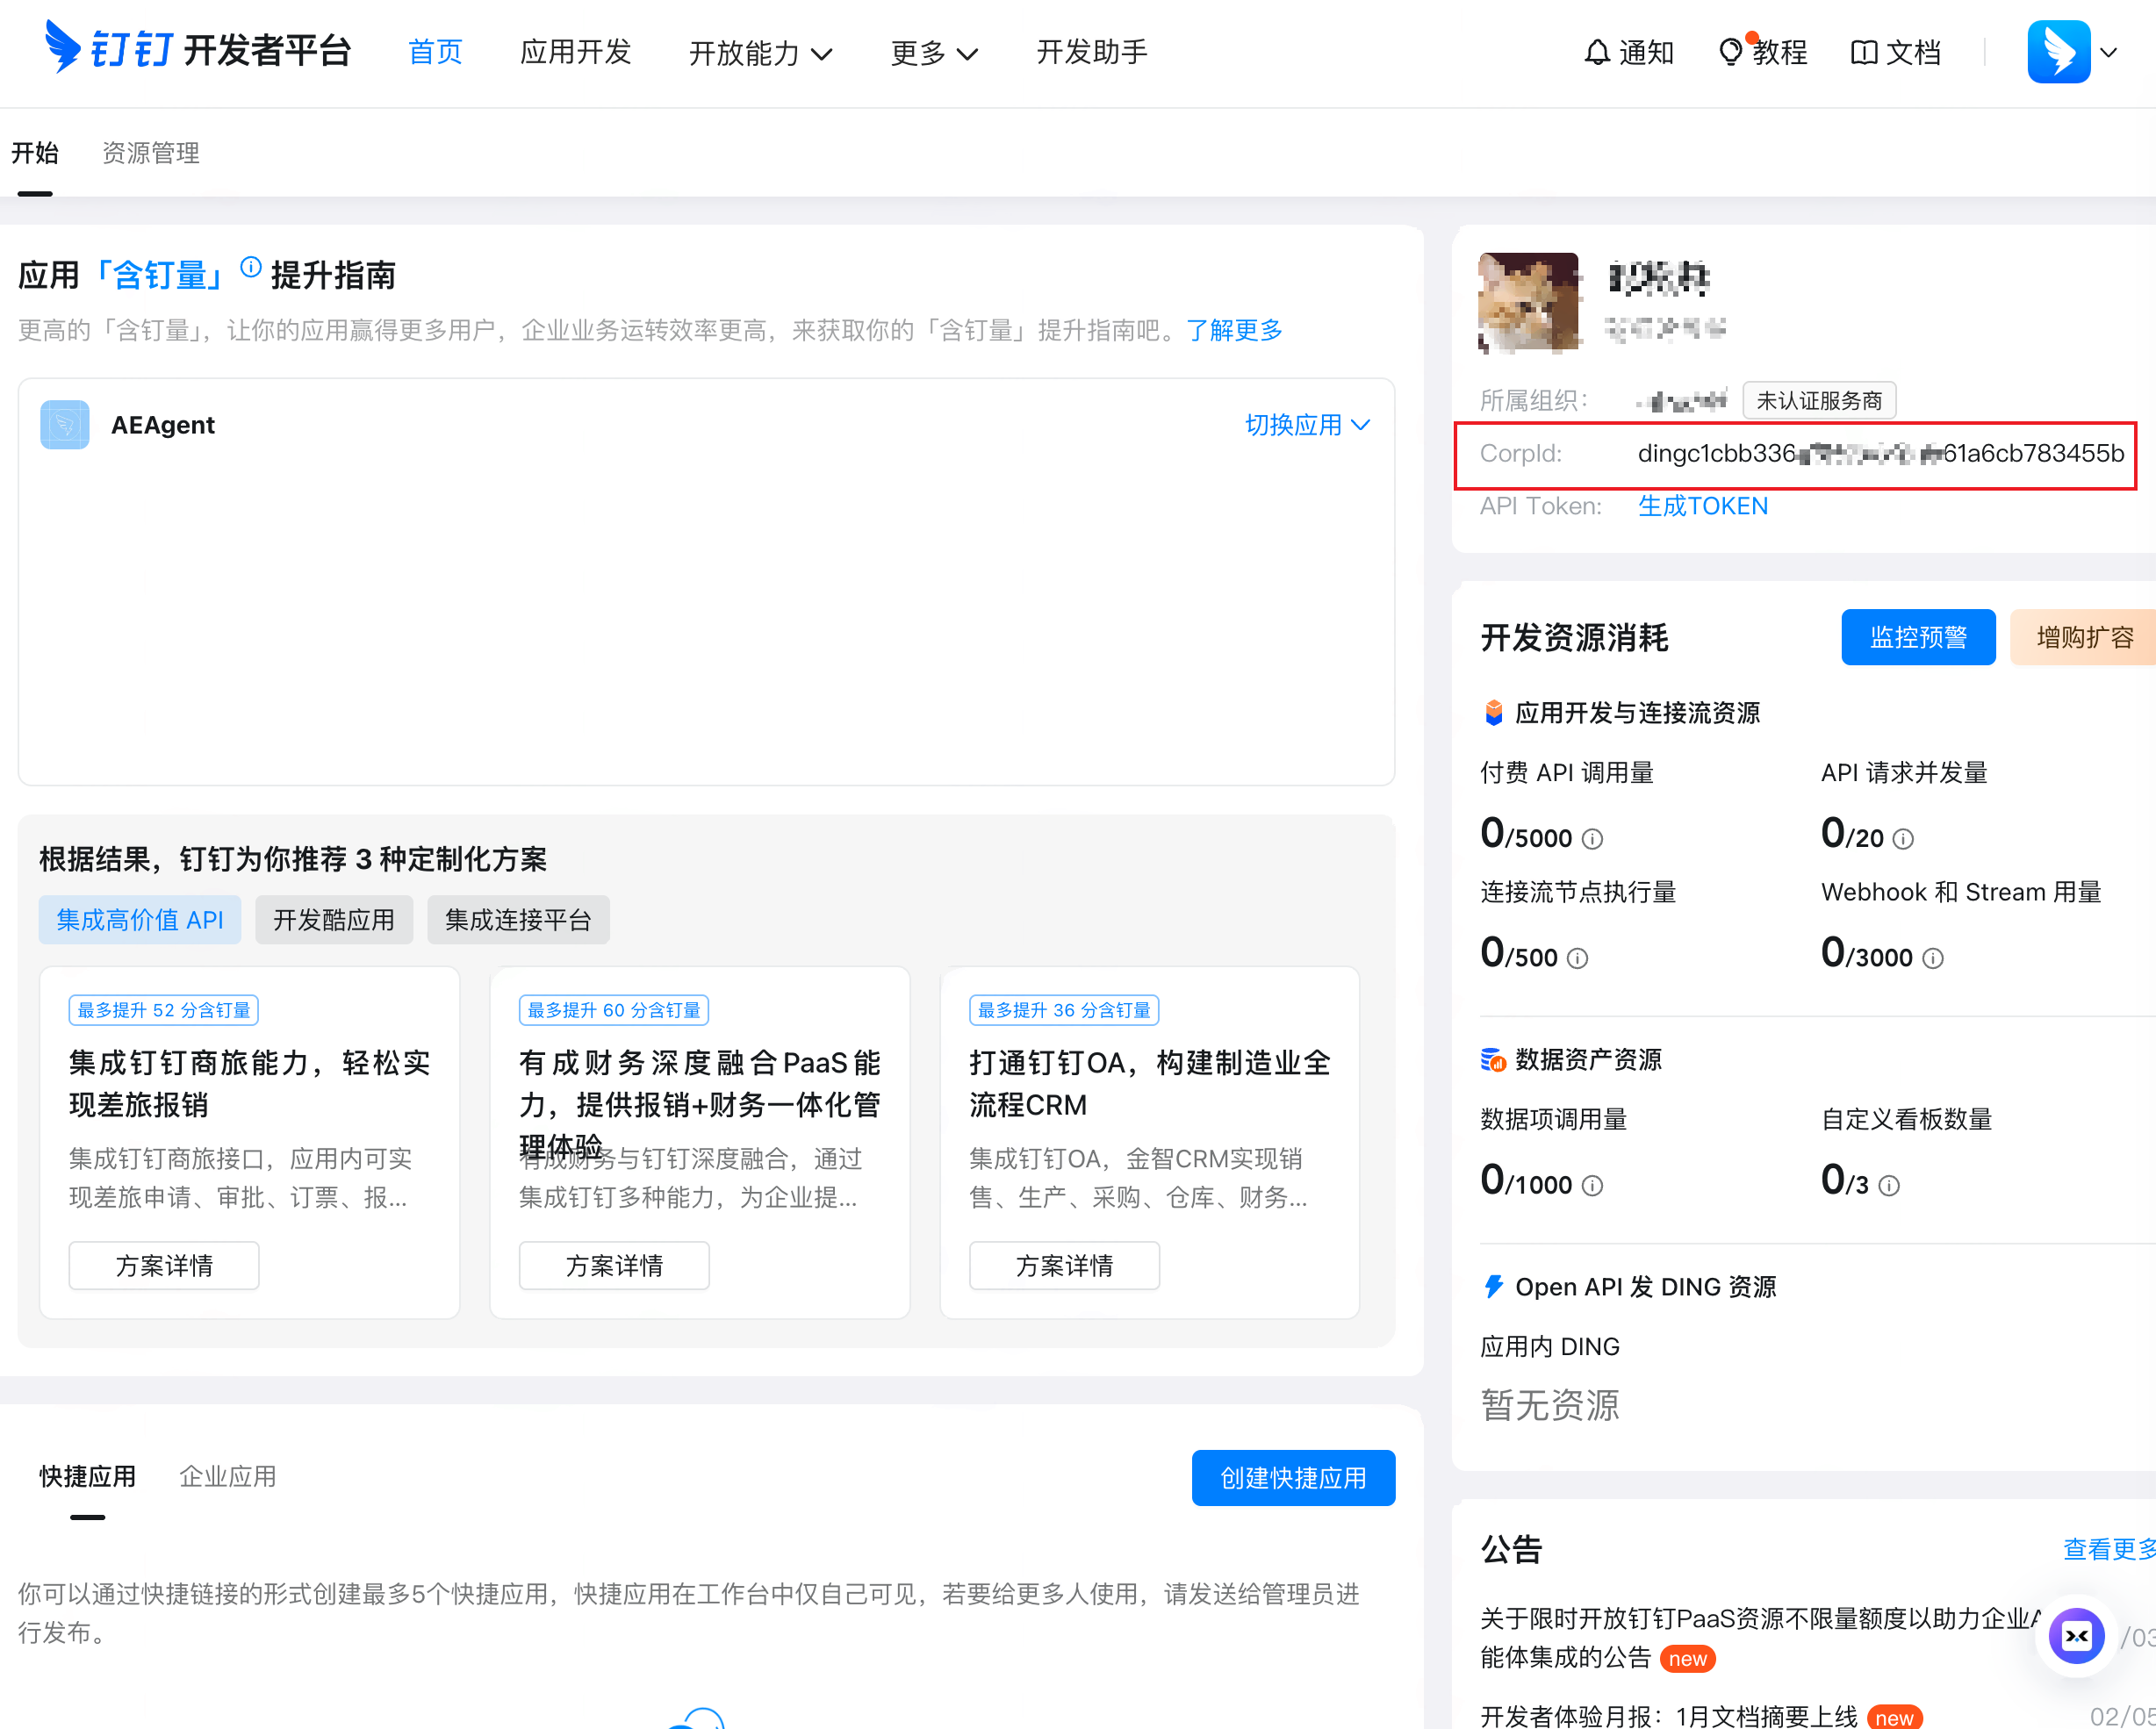Image resolution: width=2156 pixels, height=1729 pixels.
Task: Click 应用开发与连接流资源 section icon
Action: (1493, 713)
